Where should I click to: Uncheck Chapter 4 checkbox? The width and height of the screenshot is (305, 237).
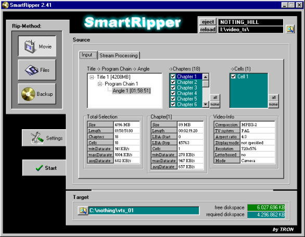coord(173,93)
